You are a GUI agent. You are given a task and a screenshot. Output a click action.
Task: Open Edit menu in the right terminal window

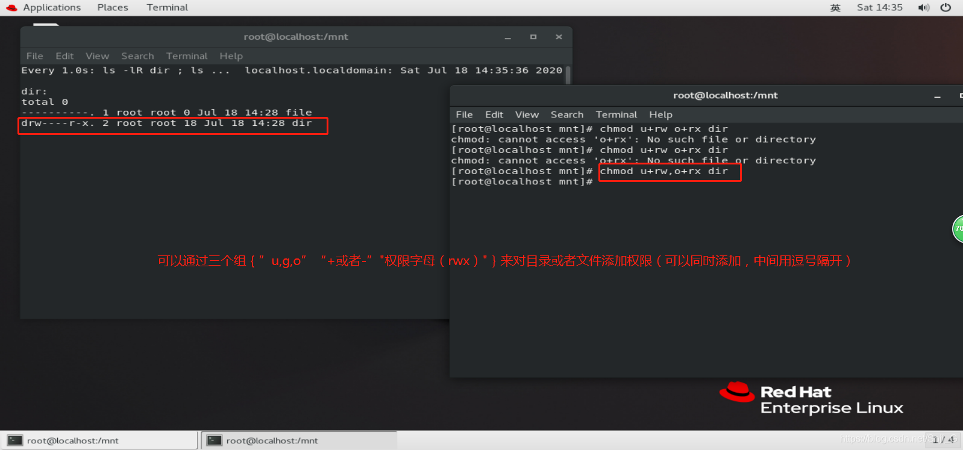(494, 114)
